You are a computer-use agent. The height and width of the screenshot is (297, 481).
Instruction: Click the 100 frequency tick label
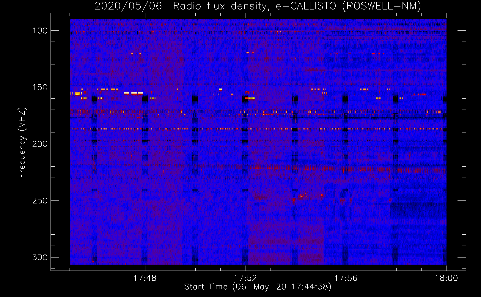pyautogui.click(x=40, y=31)
